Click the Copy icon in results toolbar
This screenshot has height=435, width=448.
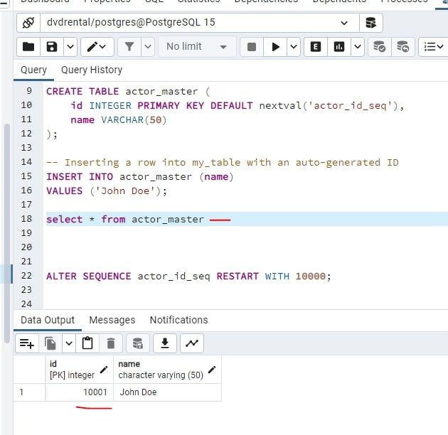tap(50, 343)
